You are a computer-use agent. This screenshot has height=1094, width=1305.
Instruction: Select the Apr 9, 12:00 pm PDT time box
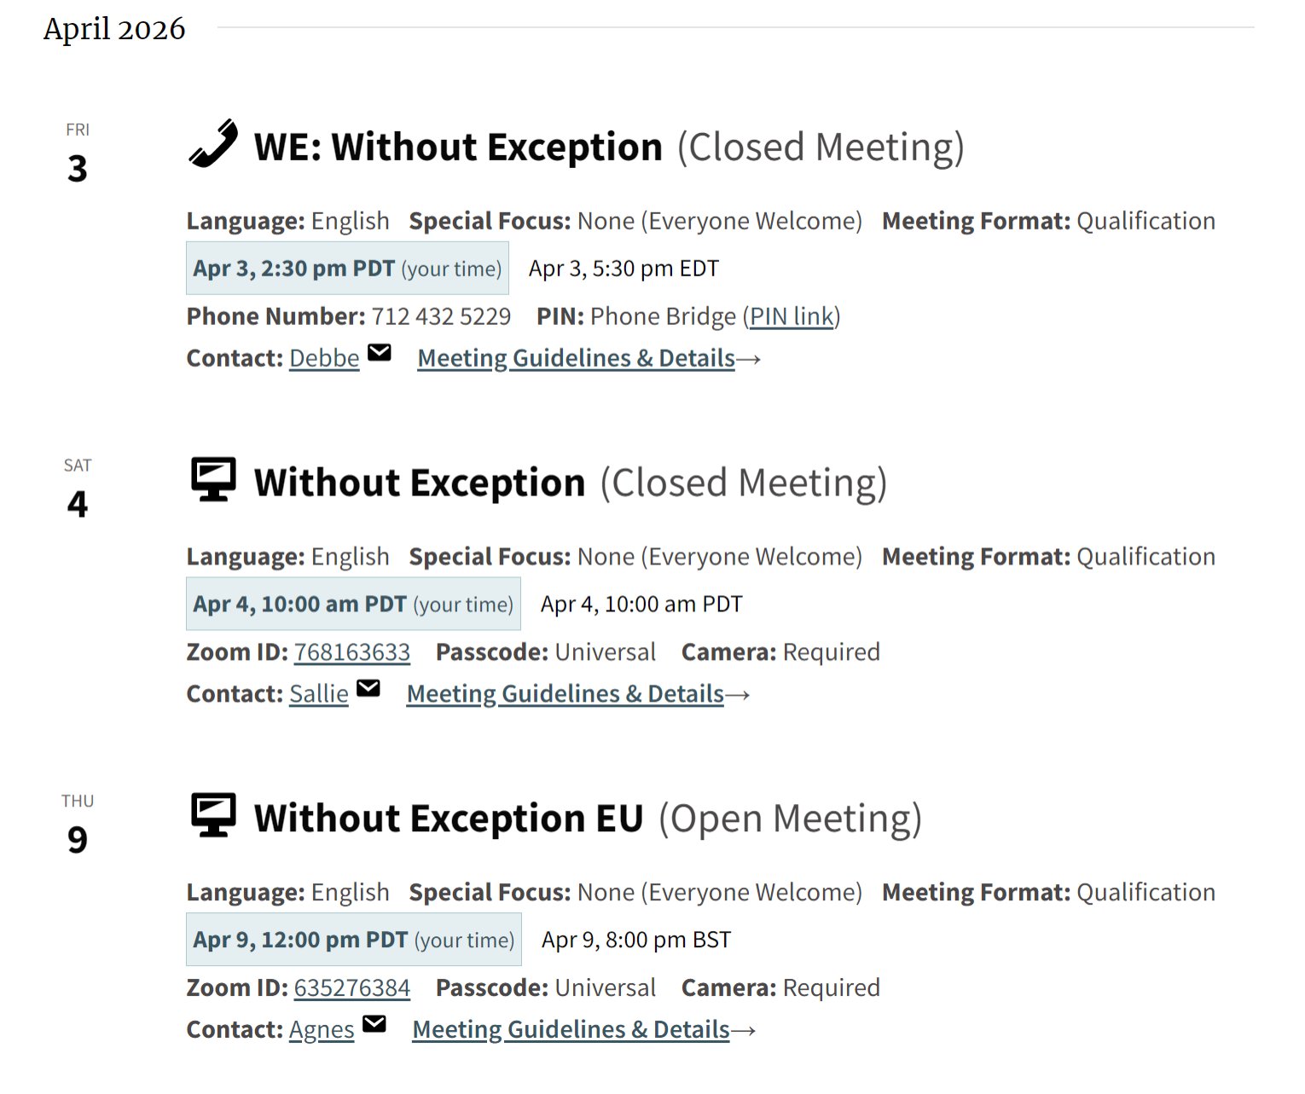352,939
